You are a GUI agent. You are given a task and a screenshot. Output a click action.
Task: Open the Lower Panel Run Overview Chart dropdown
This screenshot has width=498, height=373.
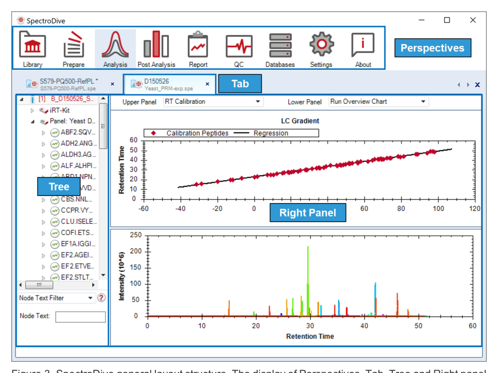tap(378, 102)
